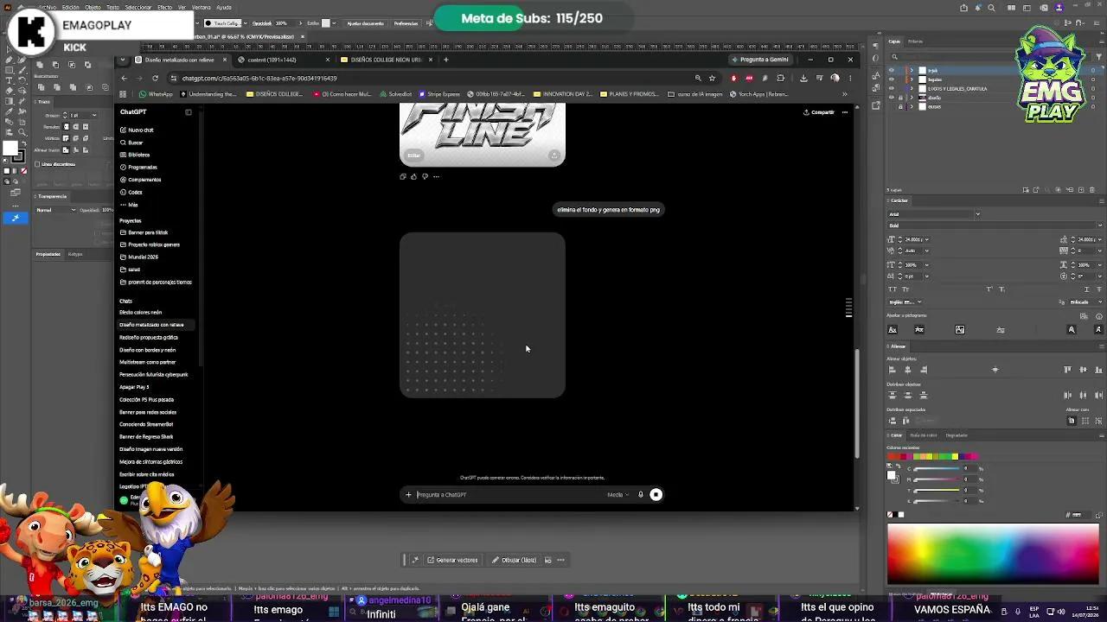Viewport: 1107px width, 622px height.
Task: Expand the first layer in Capas panel
Action: (911, 70)
